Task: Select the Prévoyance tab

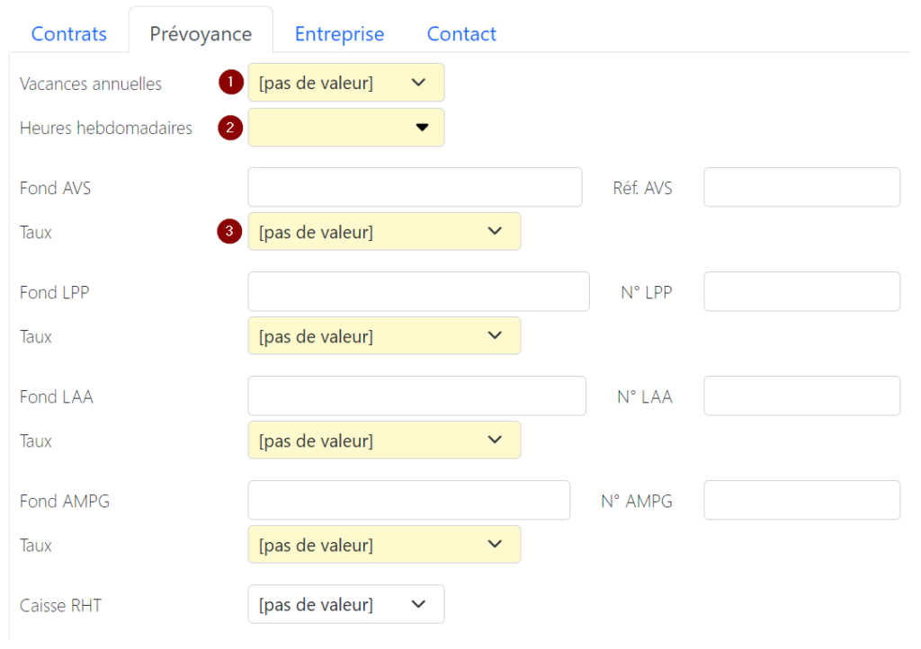Action: 201,34
